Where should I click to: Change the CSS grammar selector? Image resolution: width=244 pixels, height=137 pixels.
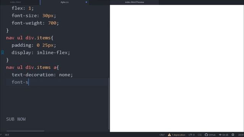pos(199,135)
